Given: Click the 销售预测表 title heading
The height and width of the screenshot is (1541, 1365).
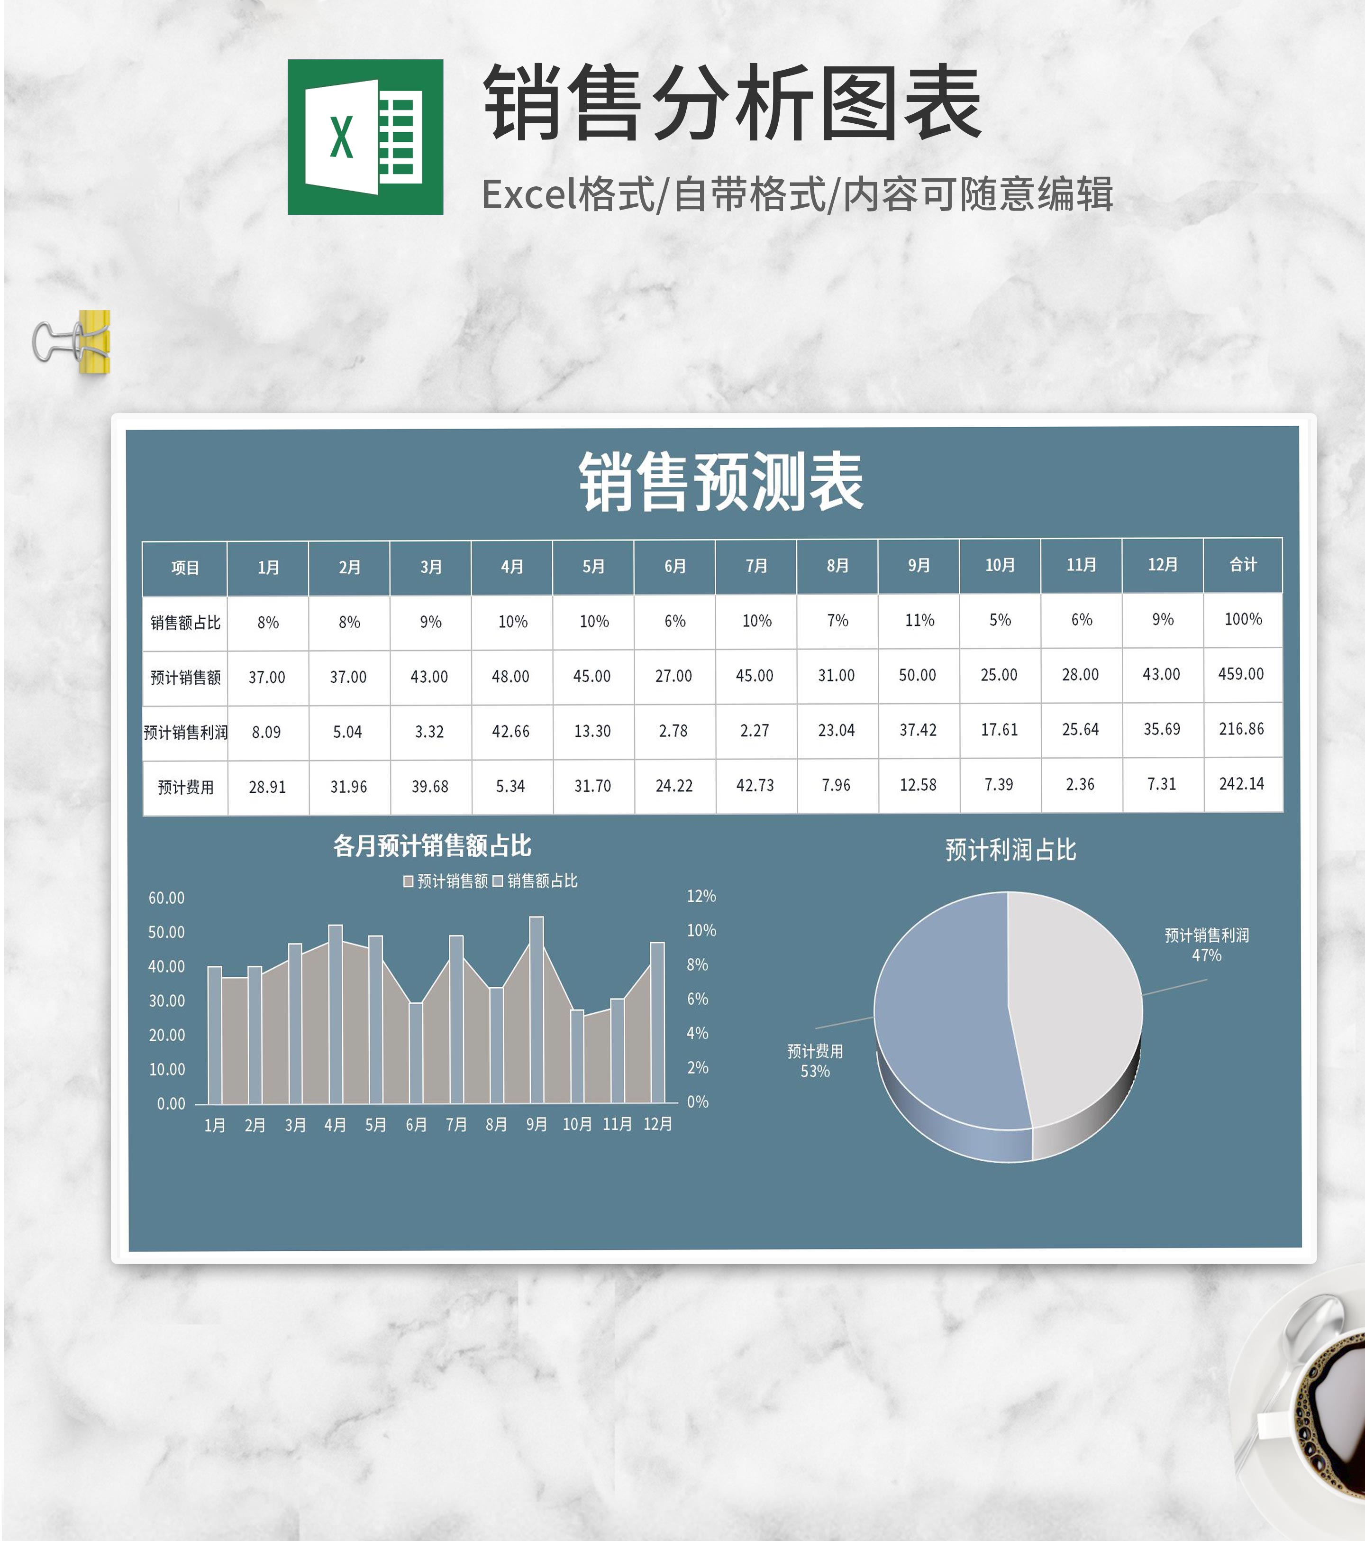Looking at the screenshot, I should [720, 482].
